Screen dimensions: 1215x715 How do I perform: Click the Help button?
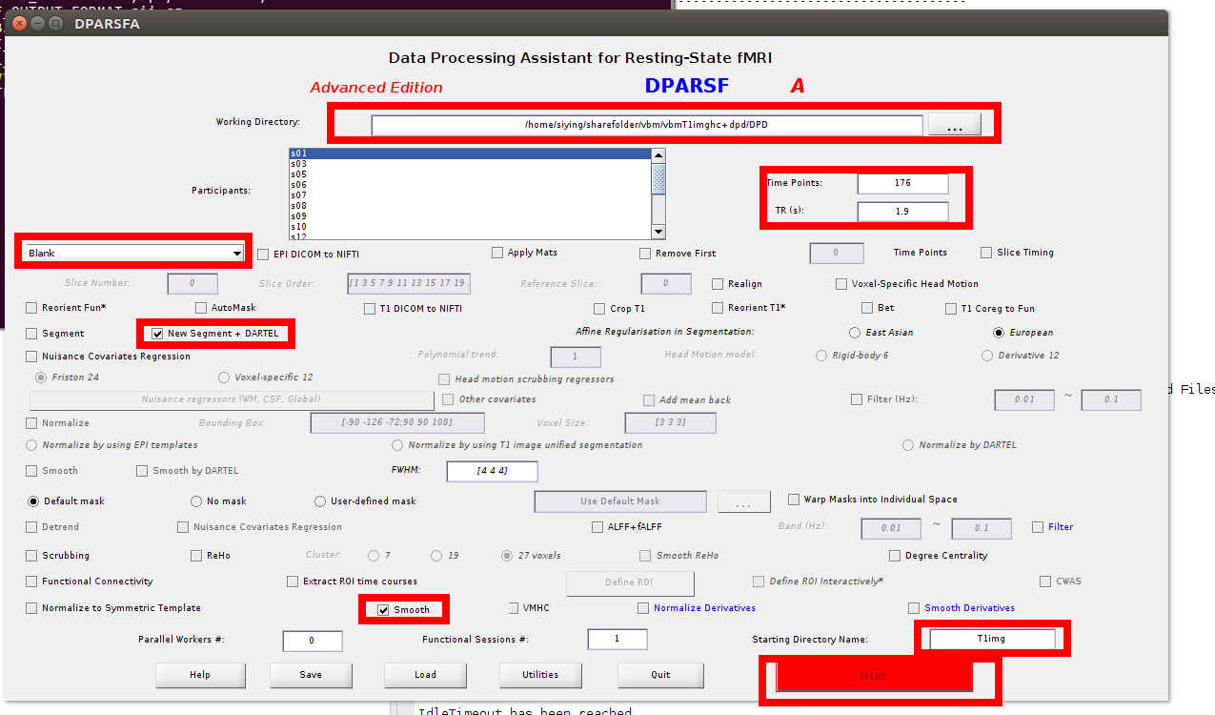(x=200, y=675)
